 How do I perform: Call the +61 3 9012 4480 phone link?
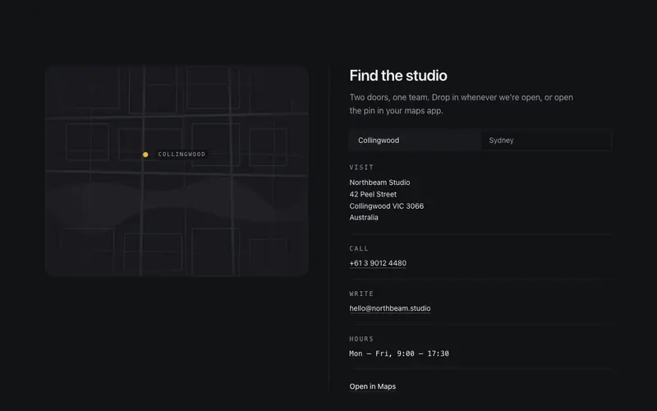[x=378, y=263]
